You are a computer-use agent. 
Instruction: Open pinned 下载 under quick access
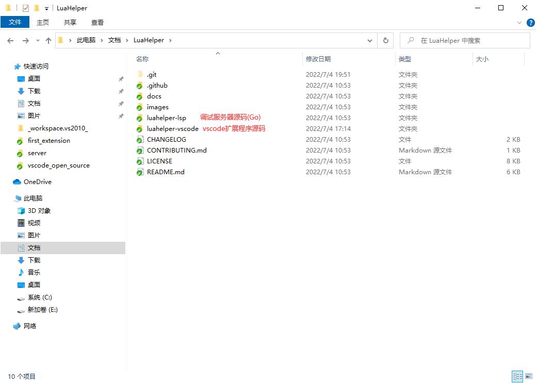pos(34,91)
